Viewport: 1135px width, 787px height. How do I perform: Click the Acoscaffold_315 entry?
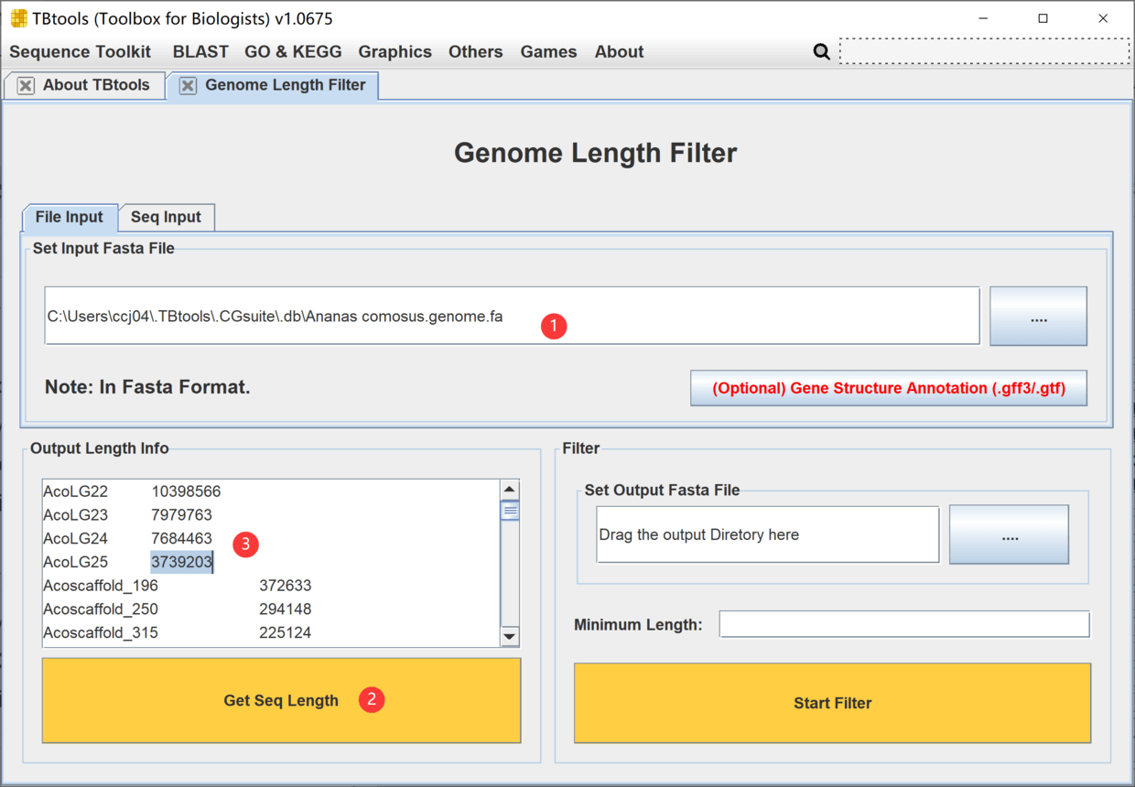point(101,633)
